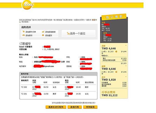Click the 抵达目的地 column header
Viewport: 156px width, 113px height.
(x=89, y=82)
